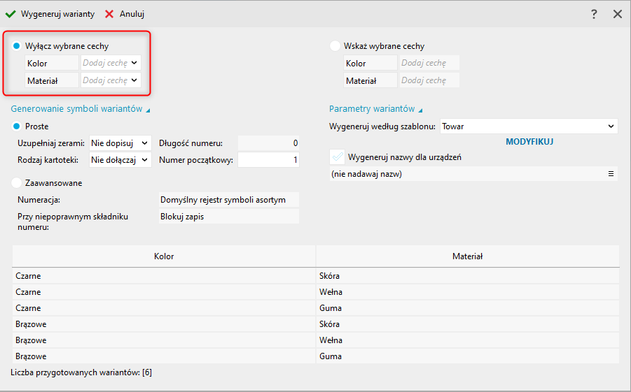Open the Wygeneruj według szablonu Towar dropdown
This screenshot has width=631, height=392.
[x=611, y=126]
